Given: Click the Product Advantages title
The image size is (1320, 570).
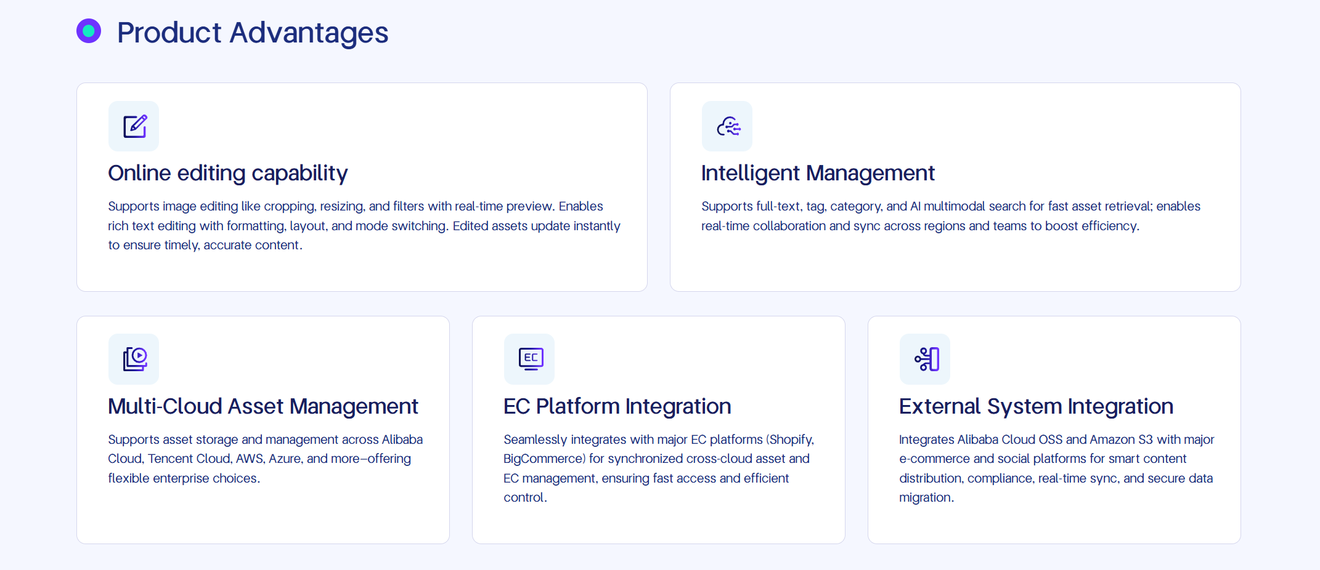Looking at the screenshot, I should pos(253,32).
